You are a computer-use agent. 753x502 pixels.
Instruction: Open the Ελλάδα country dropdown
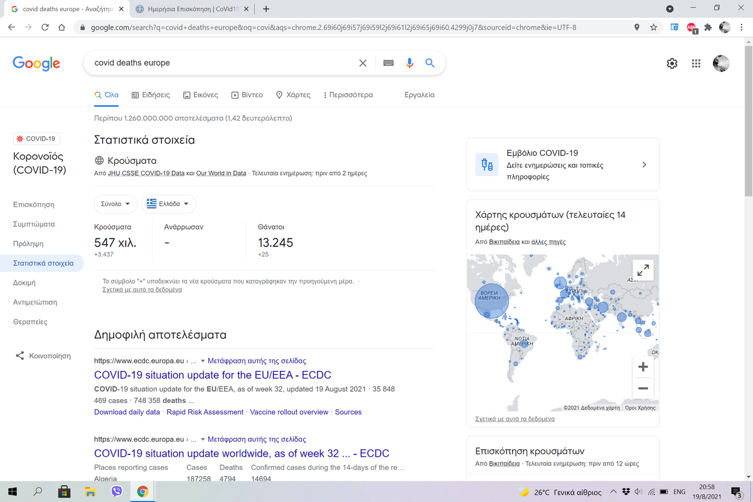[x=168, y=204]
